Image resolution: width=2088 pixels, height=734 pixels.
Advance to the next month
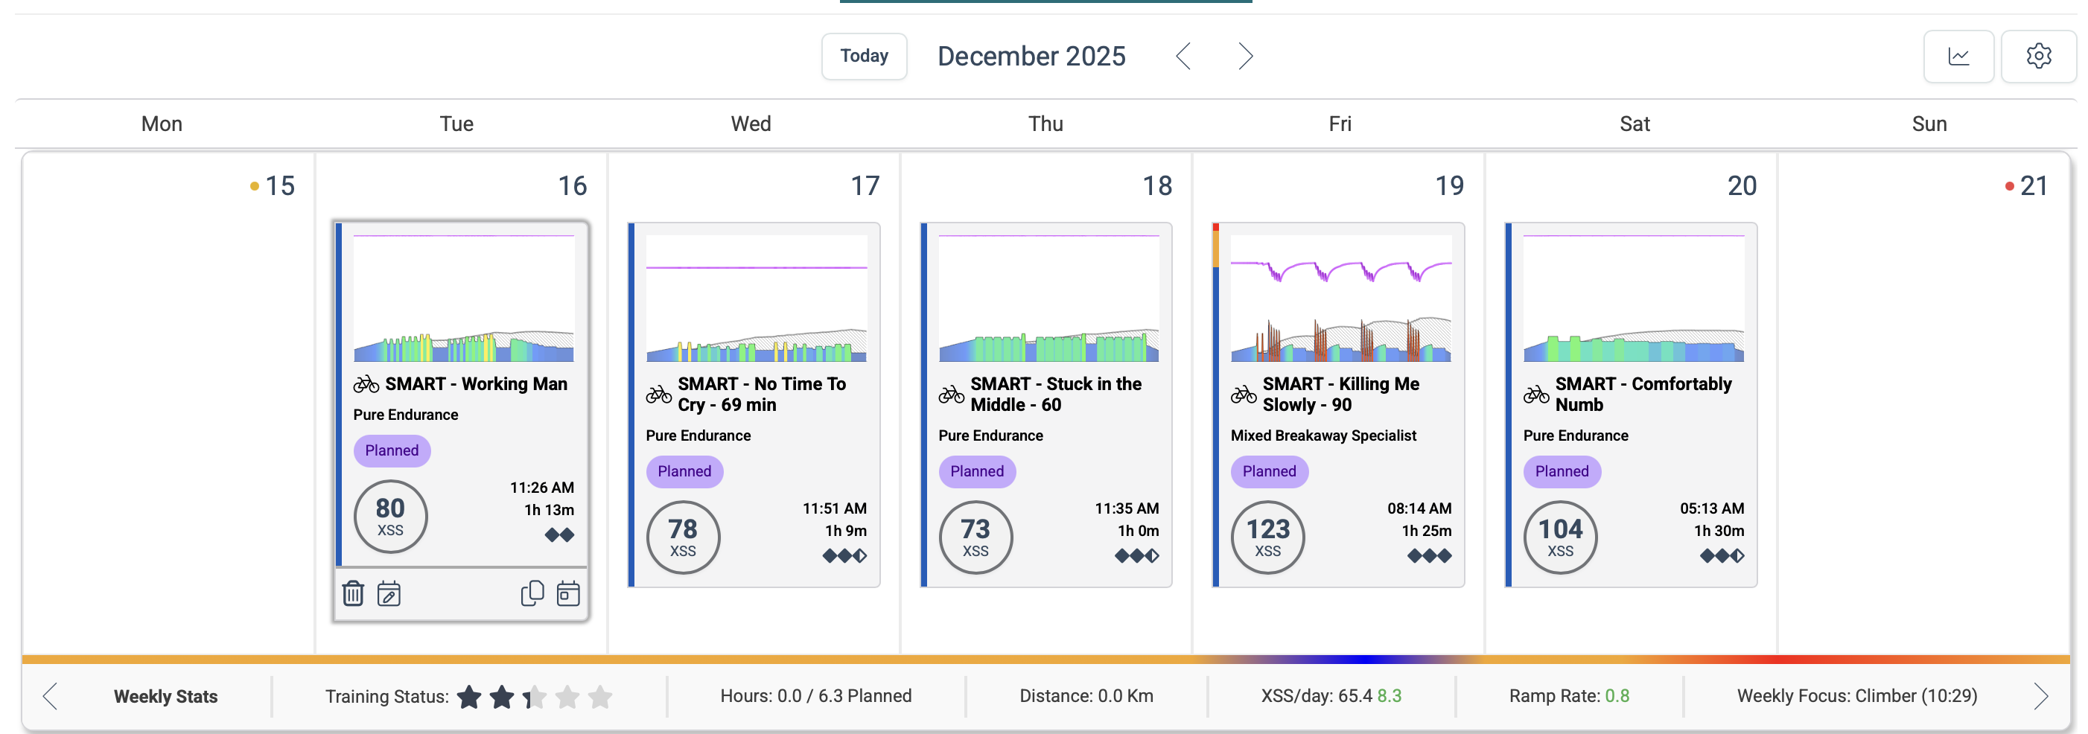[x=1245, y=57]
